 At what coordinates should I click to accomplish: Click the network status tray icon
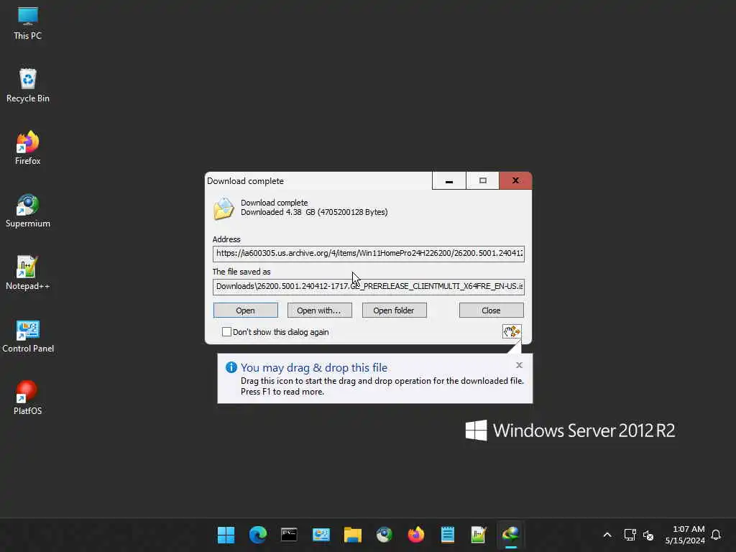coord(630,535)
